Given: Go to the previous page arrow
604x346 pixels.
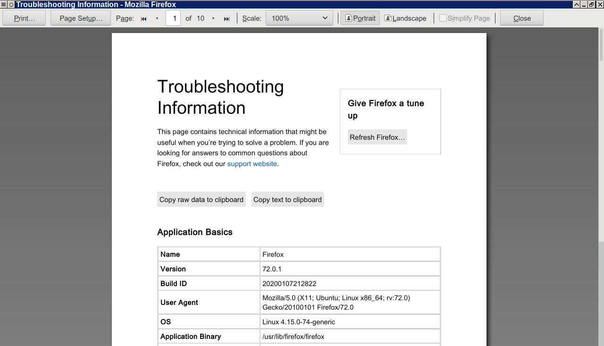Looking at the screenshot, I should [157, 18].
